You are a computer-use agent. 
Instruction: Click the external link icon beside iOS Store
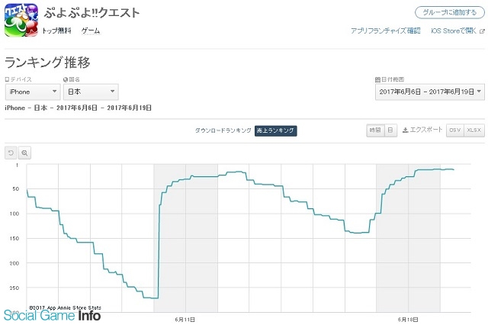(x=482, y=31)
